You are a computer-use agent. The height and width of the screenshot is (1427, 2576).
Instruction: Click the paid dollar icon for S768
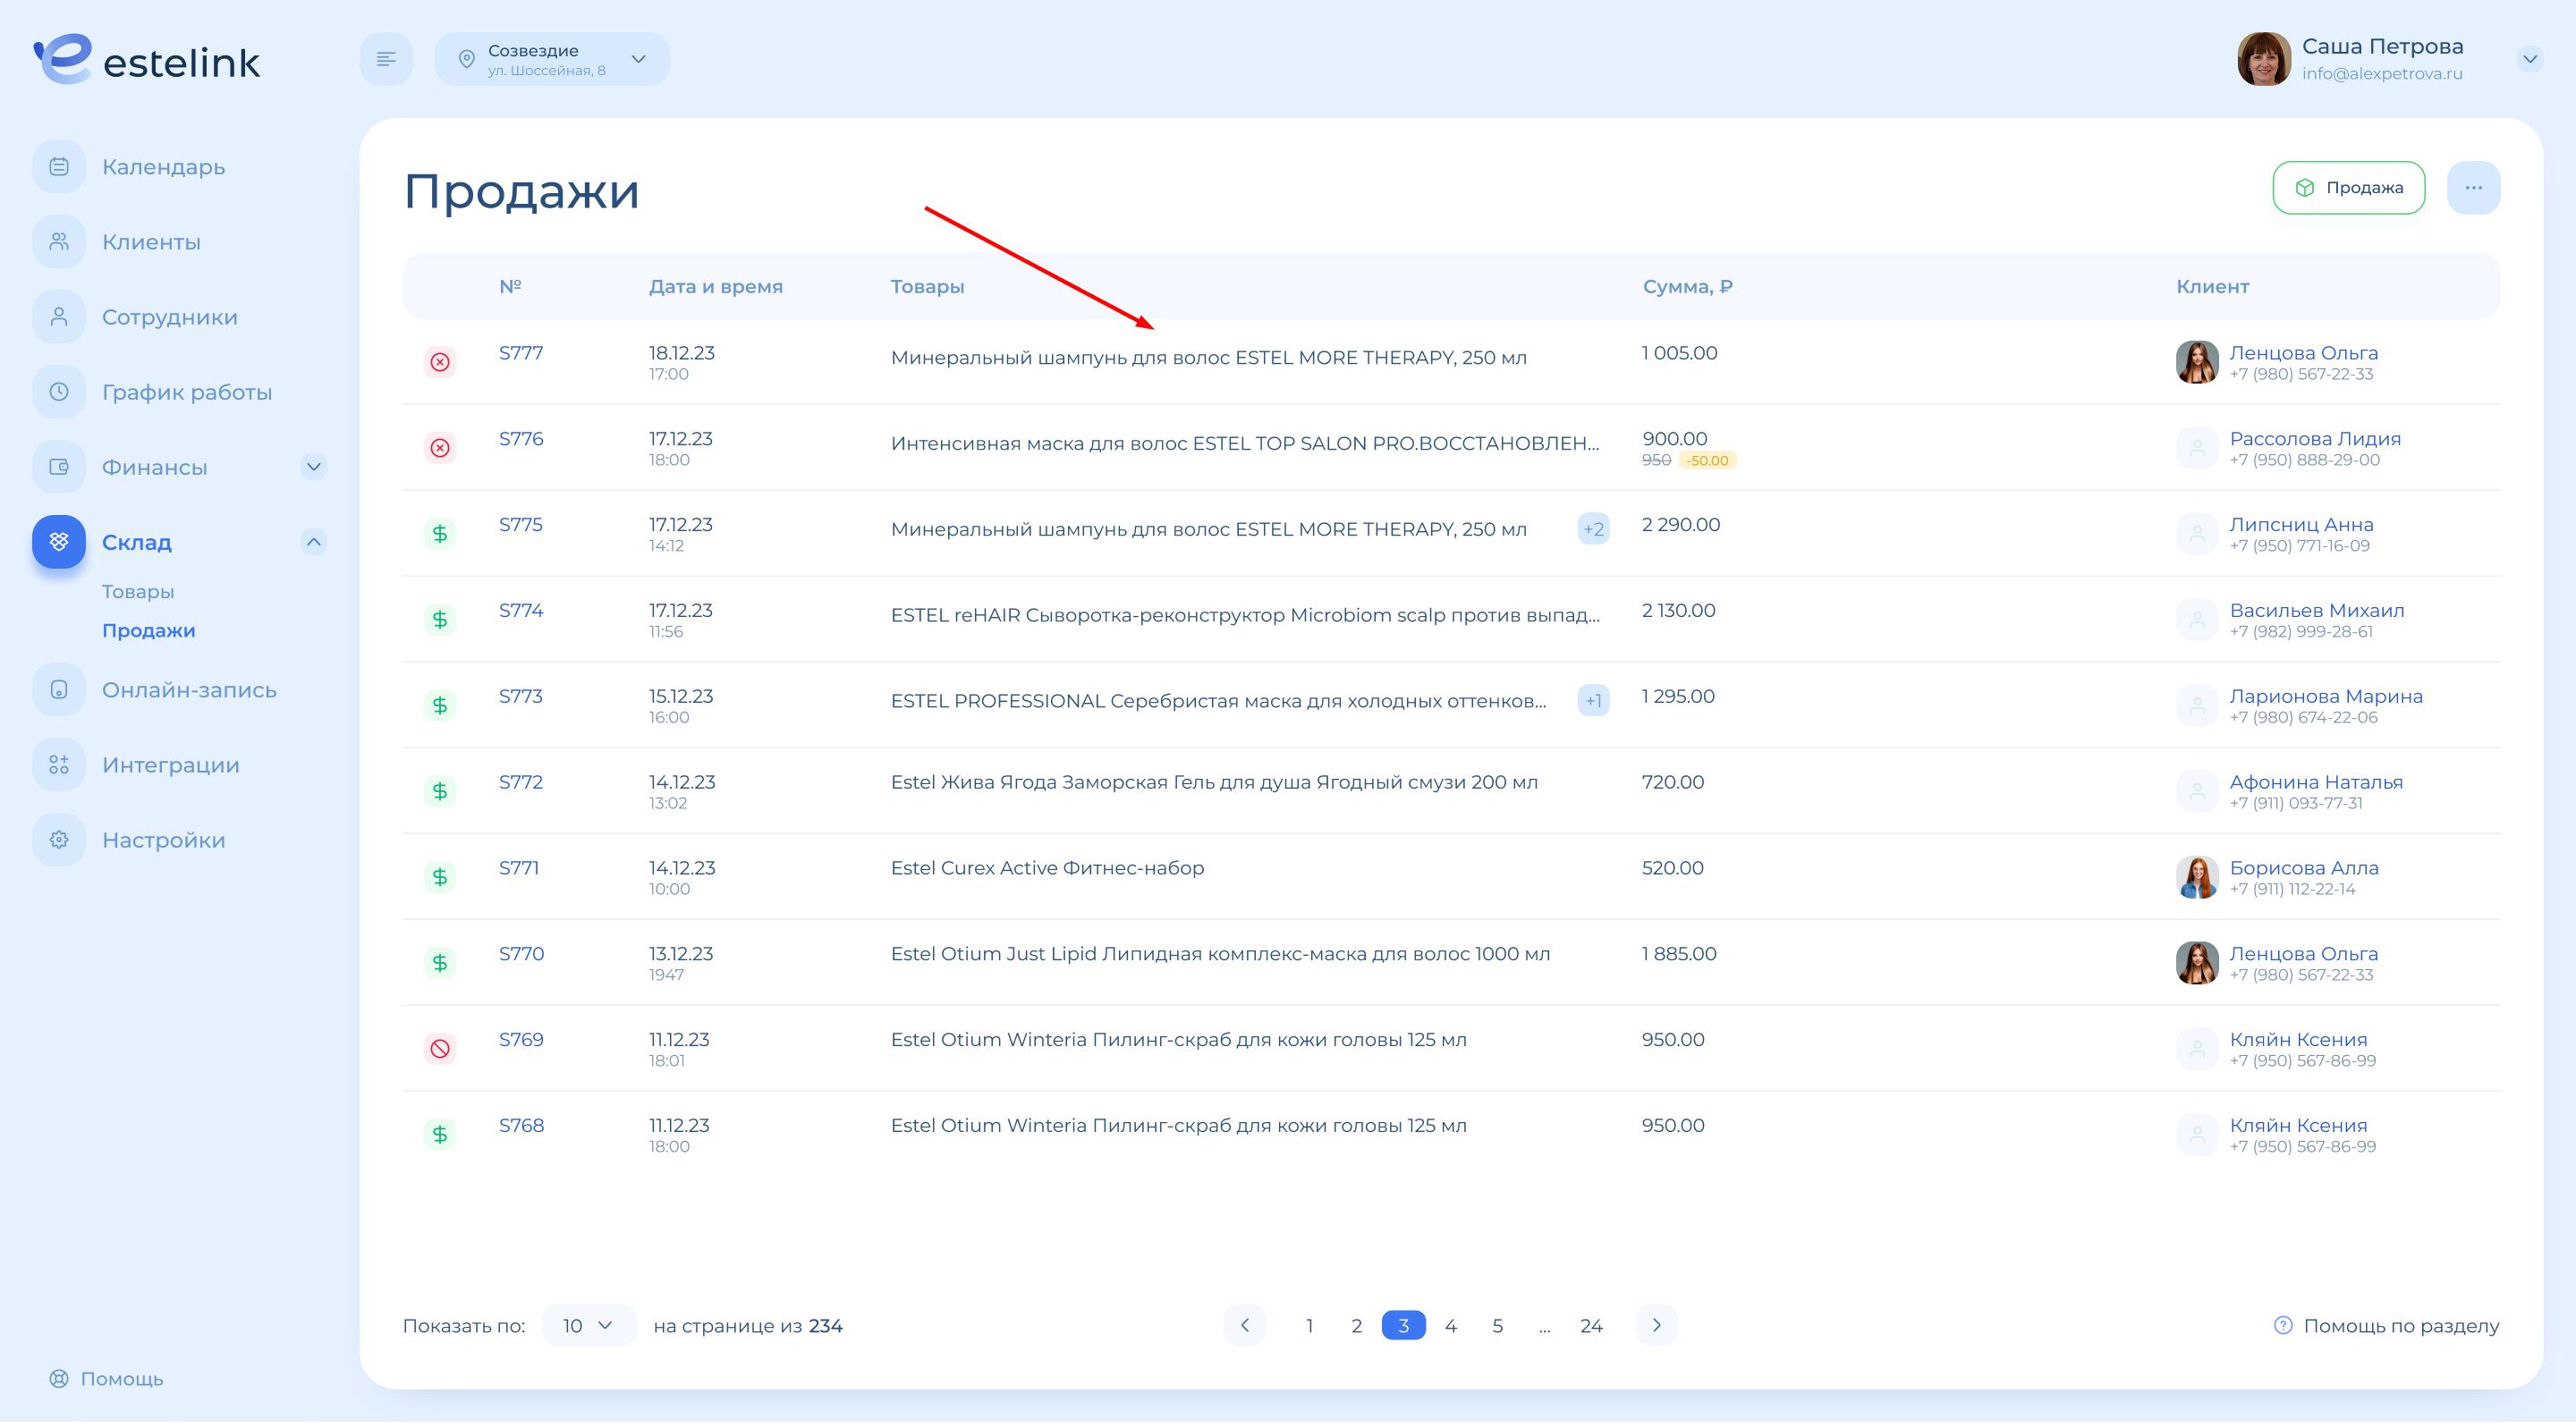point(440,1136)
